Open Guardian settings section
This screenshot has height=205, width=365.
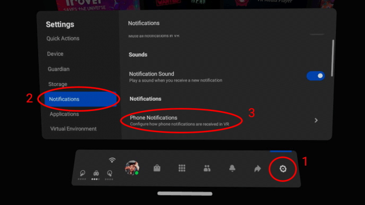(58, 69)
